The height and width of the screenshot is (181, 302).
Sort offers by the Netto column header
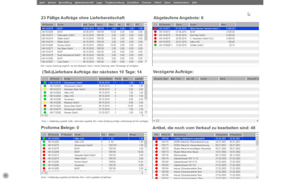click(227, 25)
